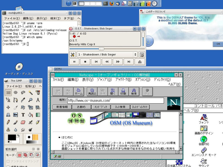The height and width of the screenshot is (167, 223).
Task: Set selection mode to Replace
Action: pos(20,155)
